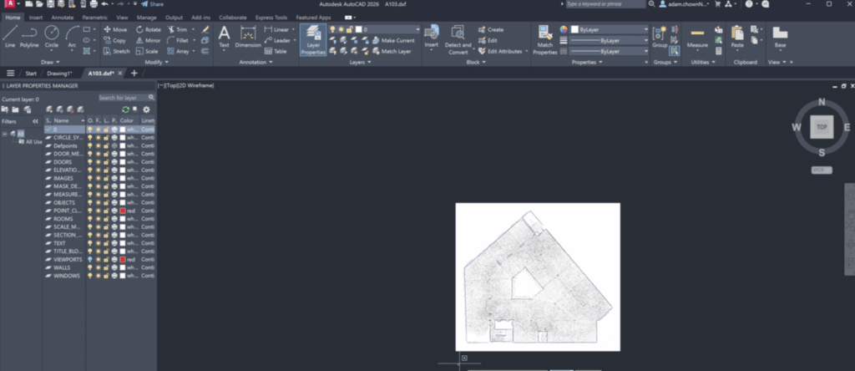
Task: Switch to the Annotate ribbon tab
Action: click(x=62, y=17)
